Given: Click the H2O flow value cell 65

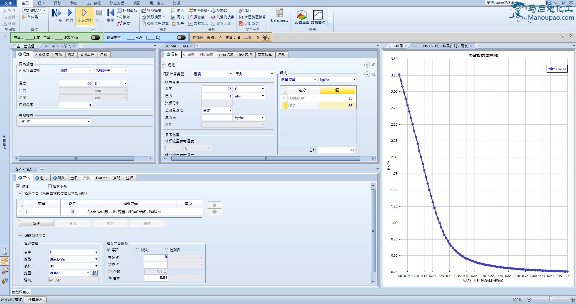Looking at the screenshot, I should coord(337,106).
